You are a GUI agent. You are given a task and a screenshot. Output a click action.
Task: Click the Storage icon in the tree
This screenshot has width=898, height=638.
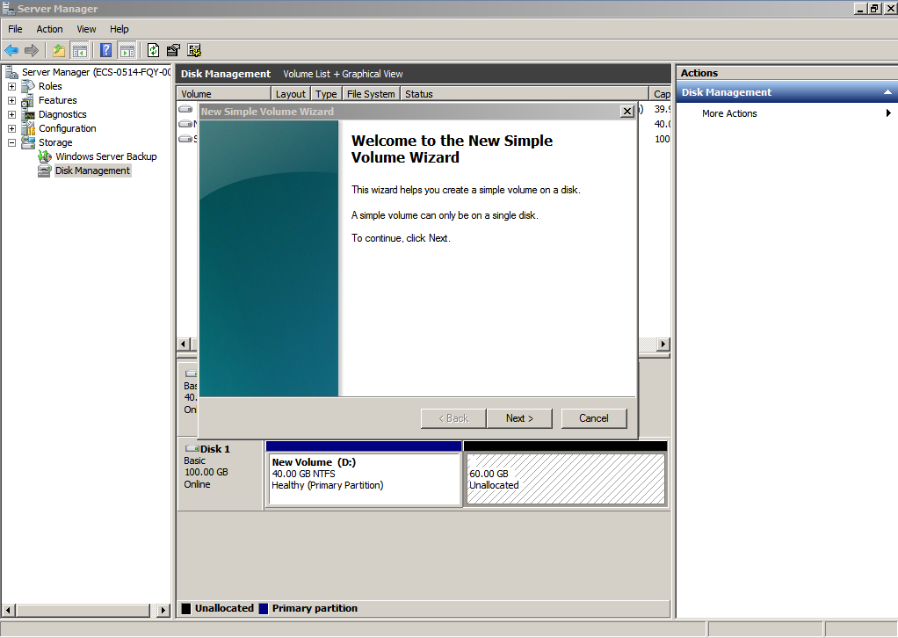coord(28,142)
